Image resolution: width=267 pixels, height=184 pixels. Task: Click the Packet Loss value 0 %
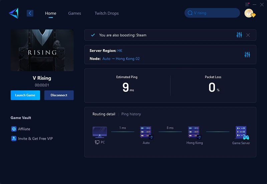214,87
